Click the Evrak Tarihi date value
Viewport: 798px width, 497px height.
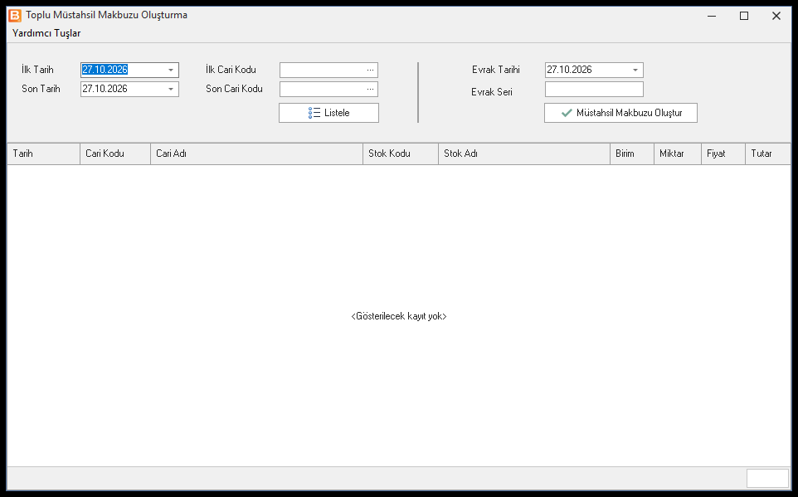click(570, 70)
